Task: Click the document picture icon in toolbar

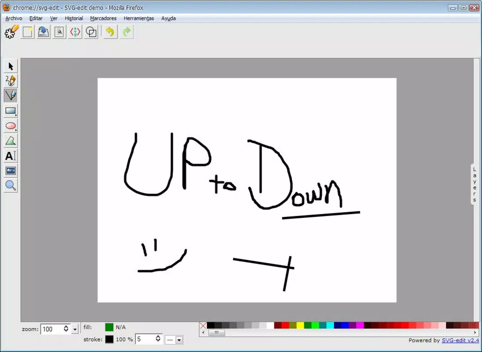Action: 59,32
